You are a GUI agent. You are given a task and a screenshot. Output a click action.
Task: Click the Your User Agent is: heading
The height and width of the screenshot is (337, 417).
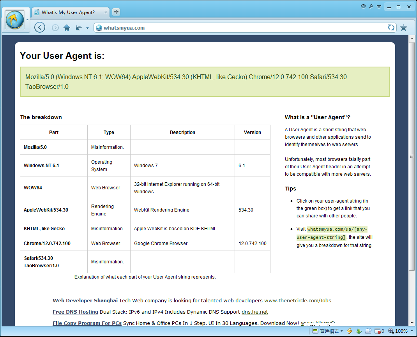click(x=62, y=56)
